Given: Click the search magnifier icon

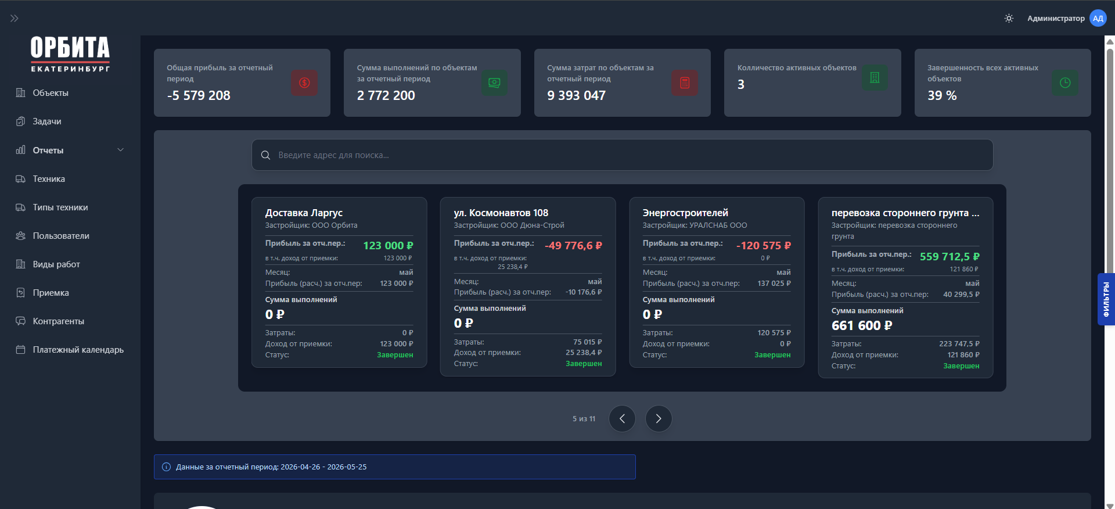Looking at the screenshot, I should coord(265,155).
